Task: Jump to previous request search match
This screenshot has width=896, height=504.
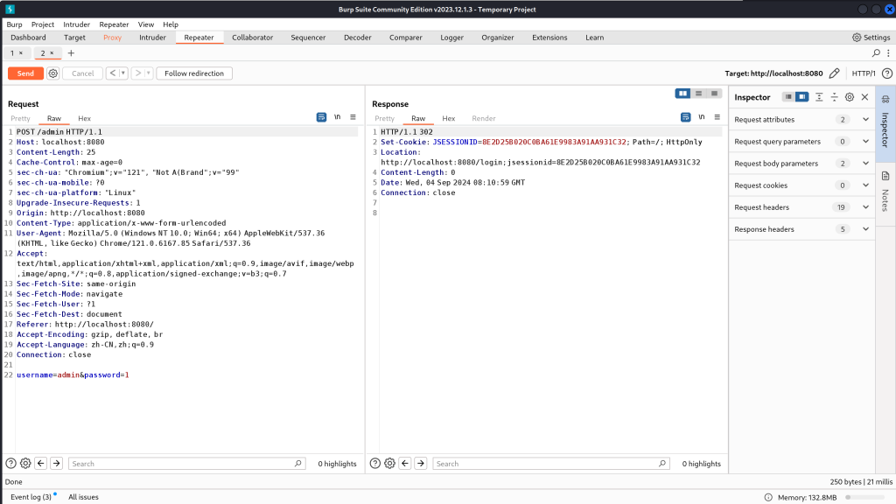Action: tap(40, 464)
